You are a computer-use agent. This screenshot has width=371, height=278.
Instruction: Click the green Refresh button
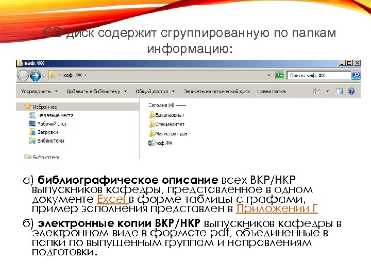(279, 75)
